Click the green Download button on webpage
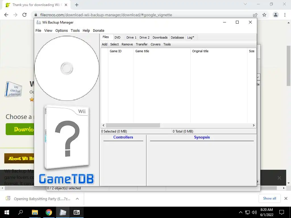Viewport: 291px width, 218px height. 20,129
